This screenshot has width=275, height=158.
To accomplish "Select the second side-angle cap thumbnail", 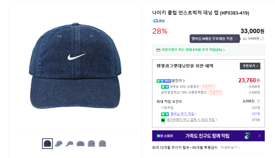I will coord(58,143).
